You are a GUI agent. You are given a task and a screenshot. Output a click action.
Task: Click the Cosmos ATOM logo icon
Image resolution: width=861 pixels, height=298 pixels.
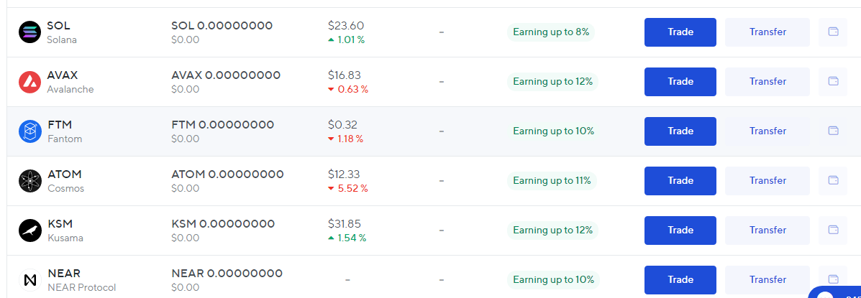(30, 181)
